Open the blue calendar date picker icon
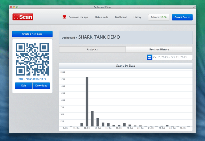The image size is (205, 141). 149,57
